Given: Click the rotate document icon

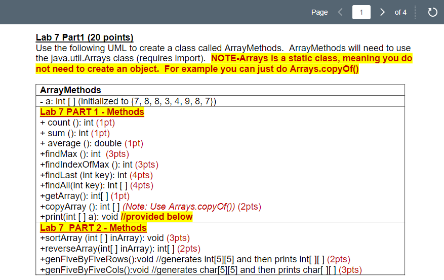Looking at the screenshot, I should pos(432,12).
